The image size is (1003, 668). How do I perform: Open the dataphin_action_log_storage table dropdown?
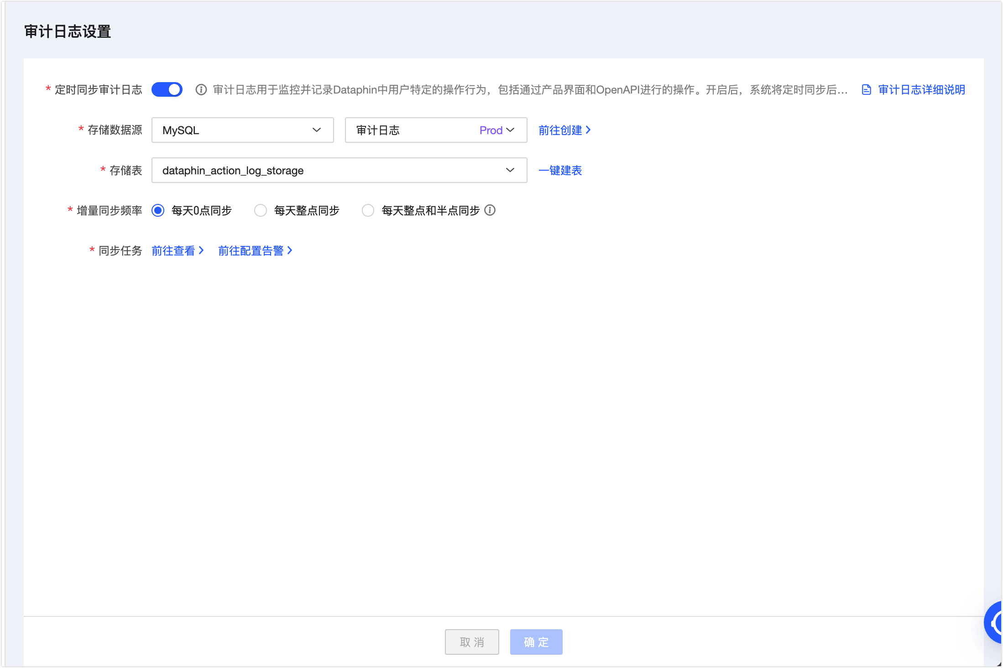[339, 170]
